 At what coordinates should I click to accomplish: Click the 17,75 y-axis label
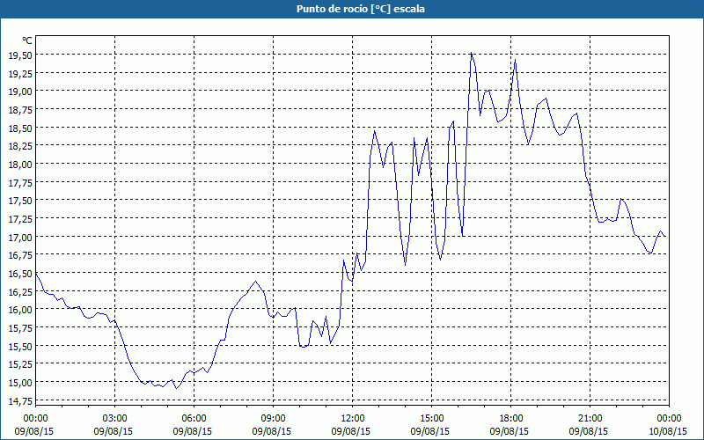(x=20, y=182)
